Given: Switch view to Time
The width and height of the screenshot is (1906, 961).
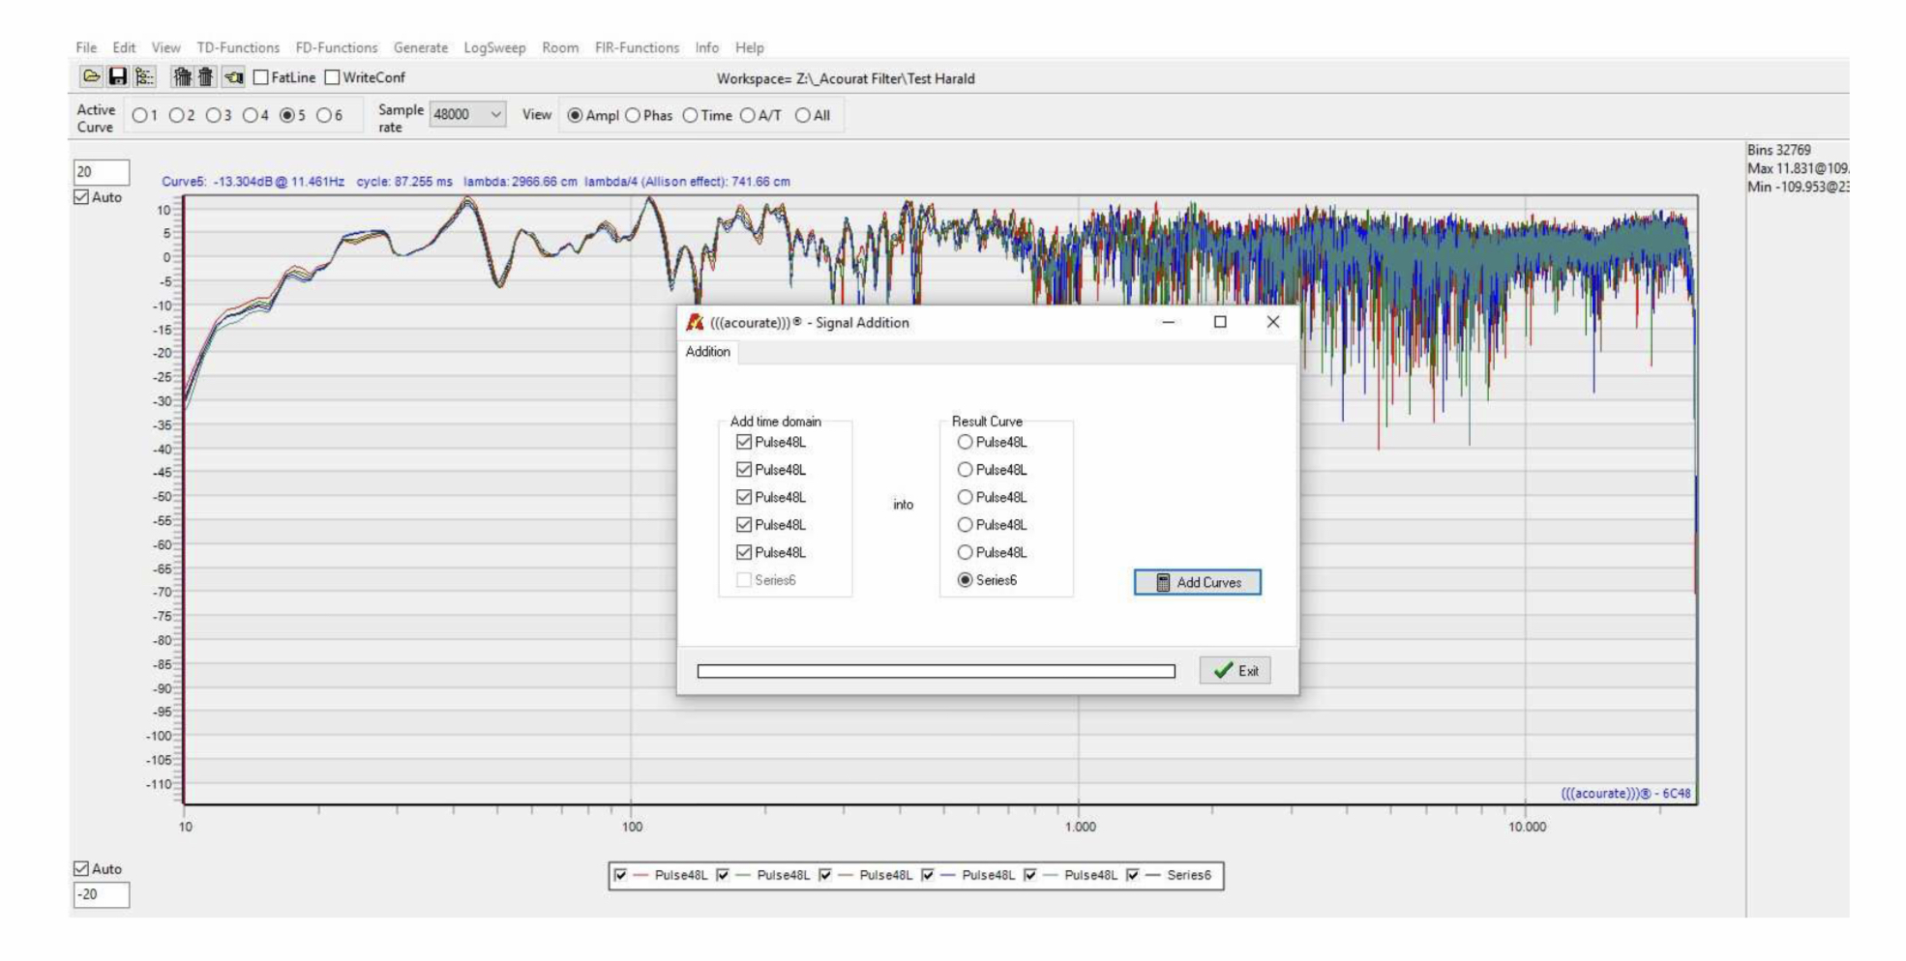Looking at the screenshot, I should [690, 115].
